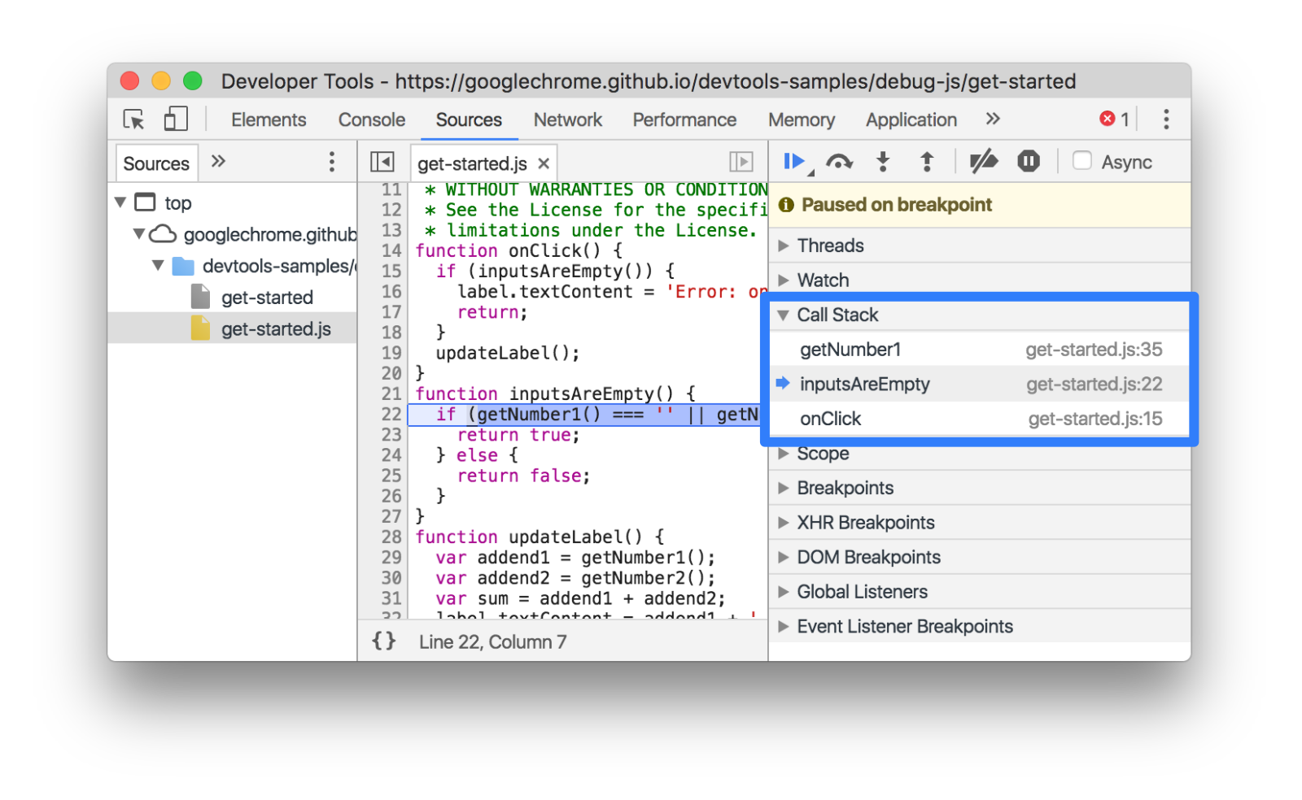The height and width of the screenshot is (800, 1302).
Task: Toggle the Deactivate breakpoints icon
Action: coord(983,162)
